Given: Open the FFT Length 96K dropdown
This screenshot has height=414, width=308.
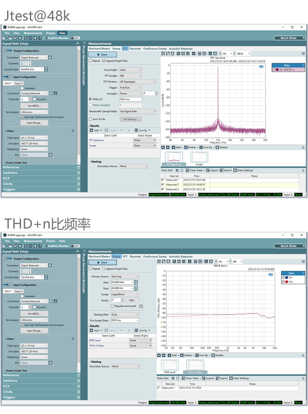Looking at the screenshot, I should tap(131, 76).
